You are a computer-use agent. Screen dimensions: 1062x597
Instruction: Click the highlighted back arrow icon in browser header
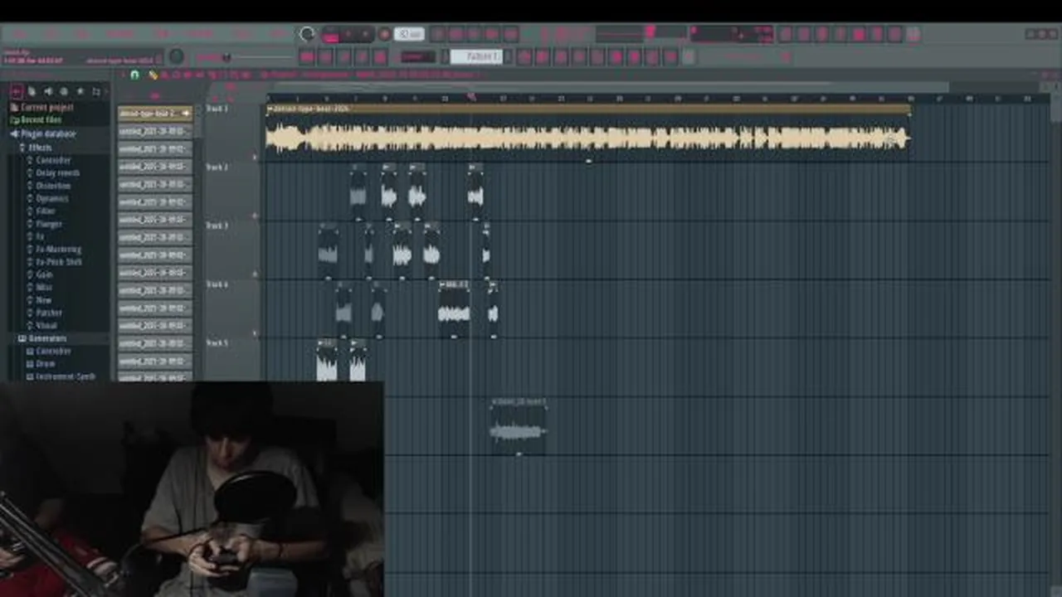pyautogui.click(x=16, y=91)
